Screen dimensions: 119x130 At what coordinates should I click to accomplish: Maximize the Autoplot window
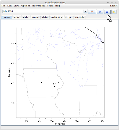tap(112, 2)
